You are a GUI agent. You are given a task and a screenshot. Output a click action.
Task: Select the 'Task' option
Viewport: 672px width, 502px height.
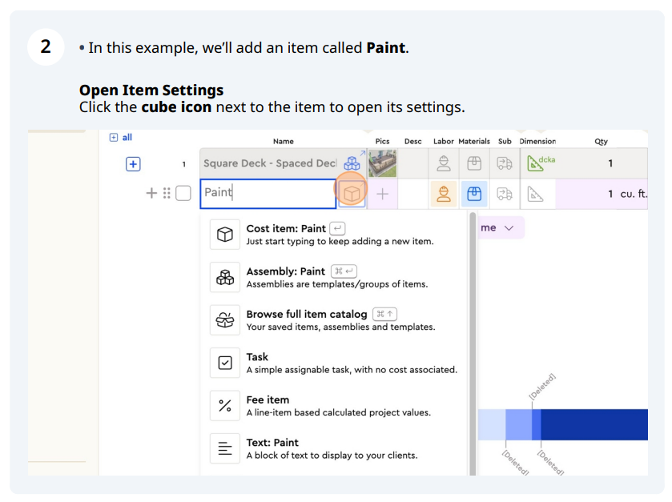pos(333,363)
